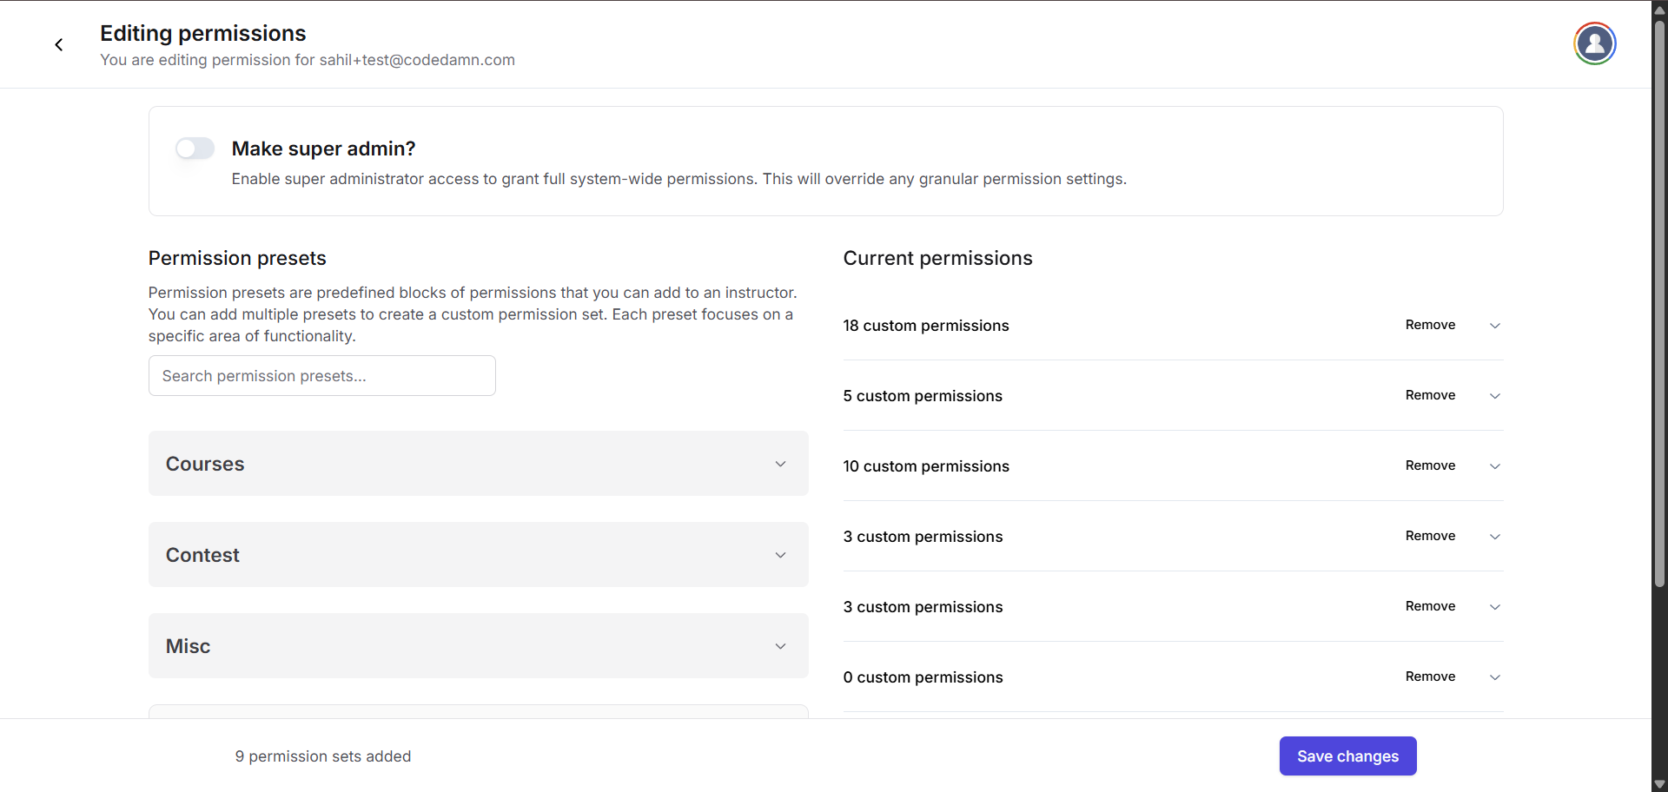Expand chevron for 10 custom permissions
This screenshot has height=792, width=1668.
coord(1495,466)
